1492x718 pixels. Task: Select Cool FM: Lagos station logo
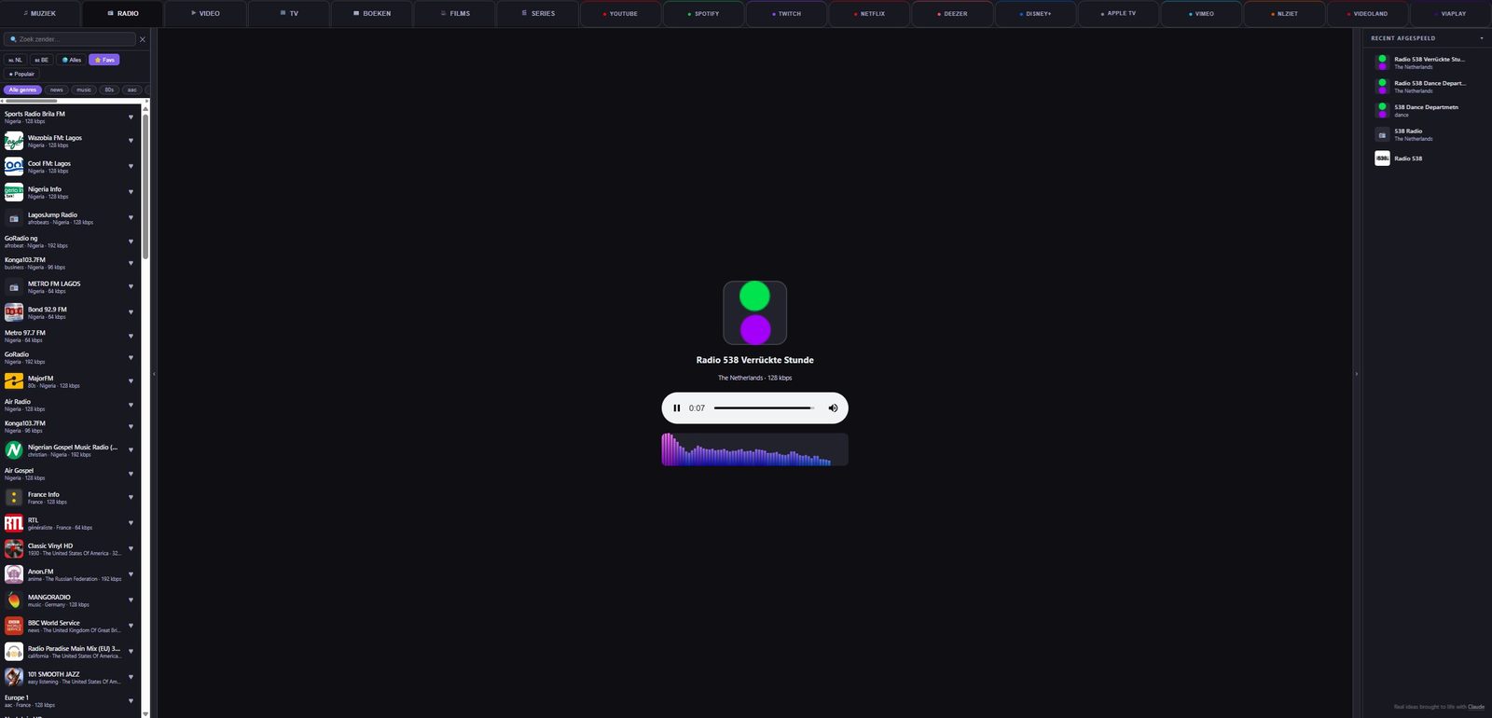(14, 167)
